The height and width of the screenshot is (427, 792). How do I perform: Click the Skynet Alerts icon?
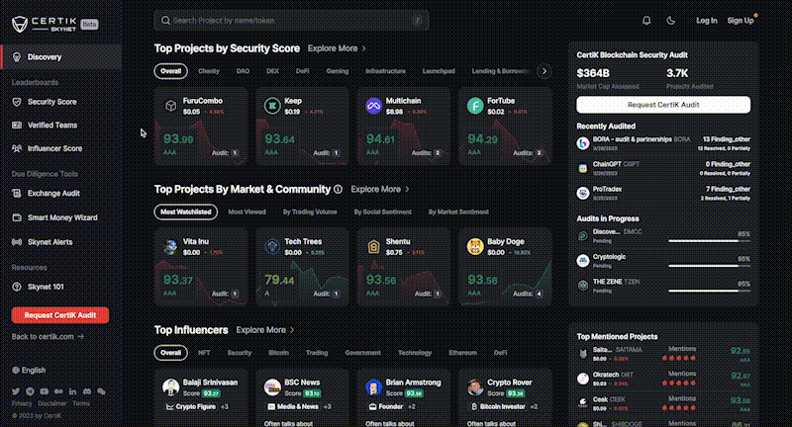click(x=17, y=242)
